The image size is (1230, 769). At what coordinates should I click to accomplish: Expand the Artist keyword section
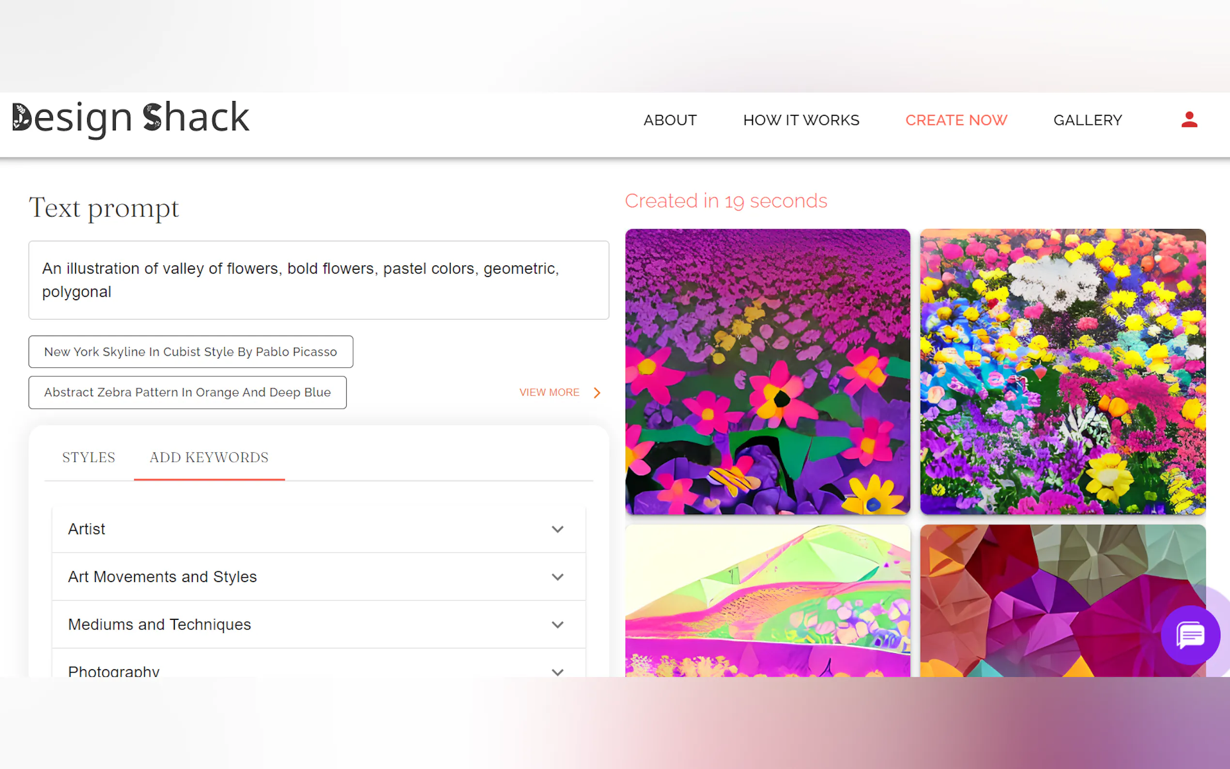[319, 529]
